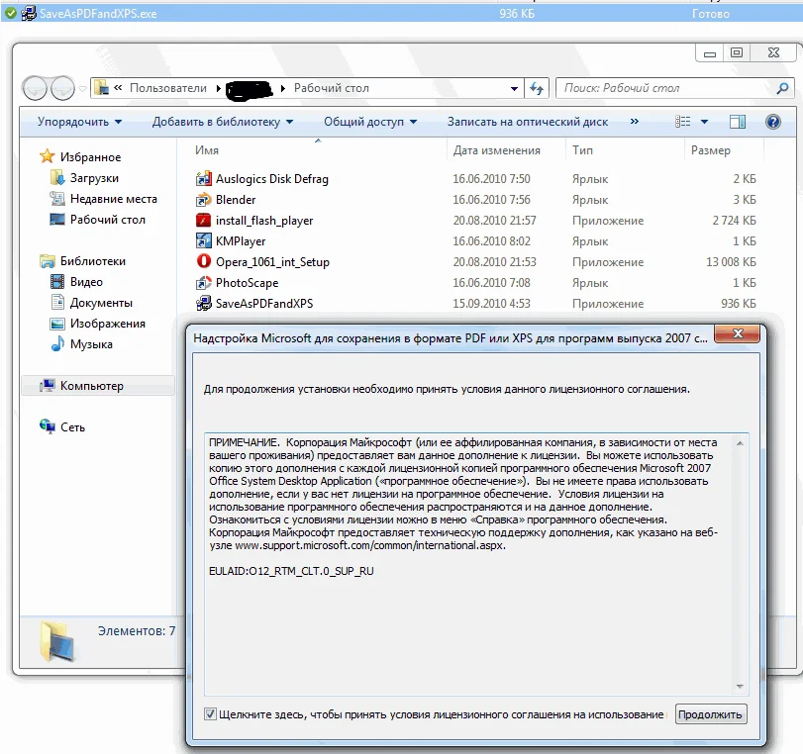Image resolution: width=803 pixels, height=754 pixels.
Task: Click Записать на оптический диск
Action: tap(528, 122)
